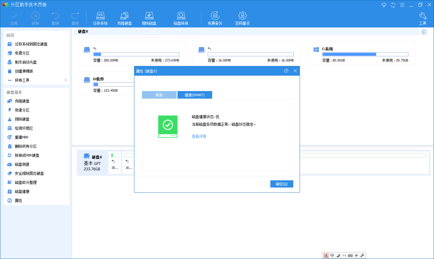Screen dimensions: 434x259
Task: Open 磁盘测速 from the sidebar
Action: pos(21,164)
